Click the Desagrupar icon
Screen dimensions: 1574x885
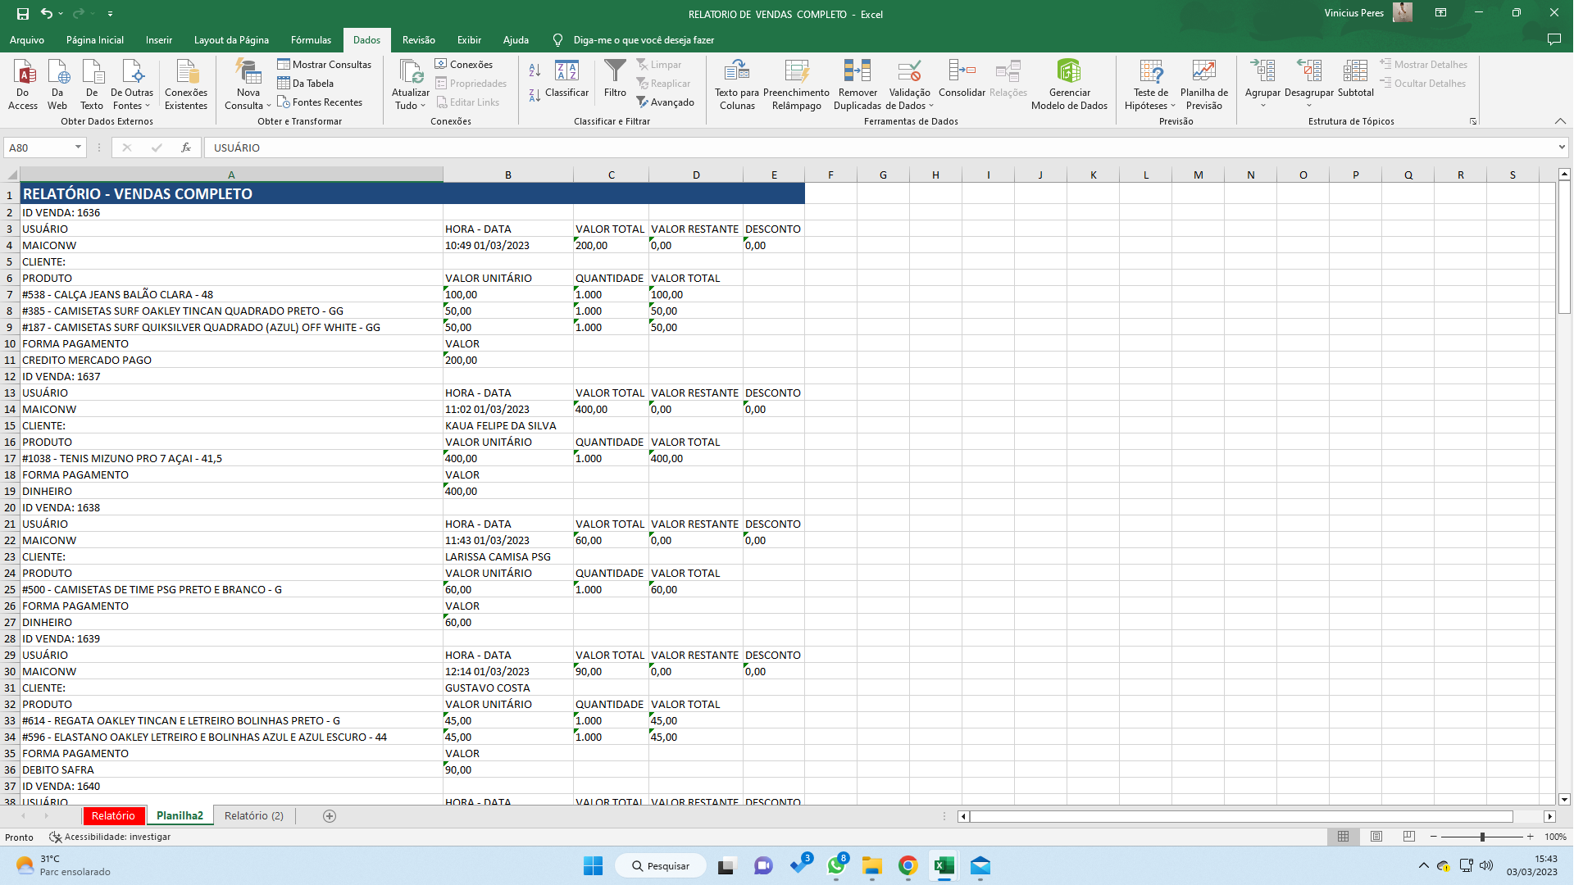click(1309, 72)
